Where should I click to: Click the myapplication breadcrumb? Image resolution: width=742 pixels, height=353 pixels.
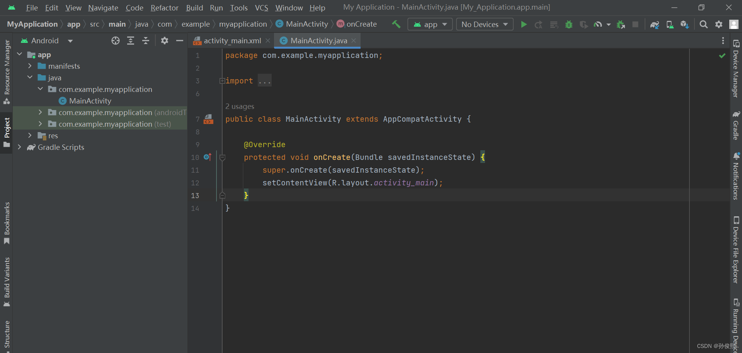243,24
